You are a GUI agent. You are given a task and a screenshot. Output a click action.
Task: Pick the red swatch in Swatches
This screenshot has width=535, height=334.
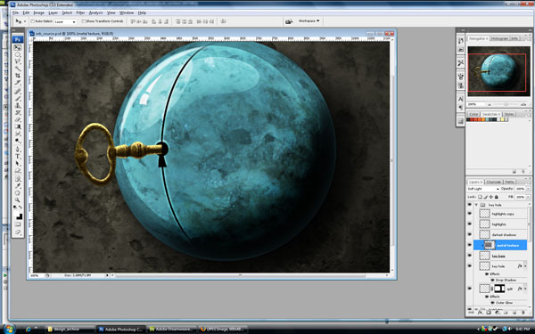[x=472, y=119]
